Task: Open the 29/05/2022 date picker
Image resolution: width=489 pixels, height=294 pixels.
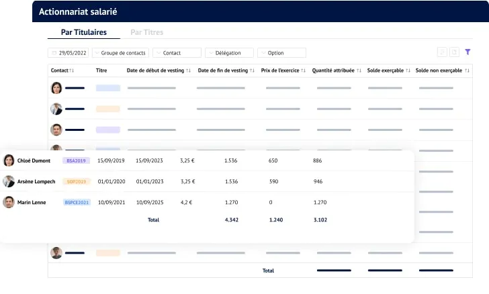Action: click(x=69, y=52)
